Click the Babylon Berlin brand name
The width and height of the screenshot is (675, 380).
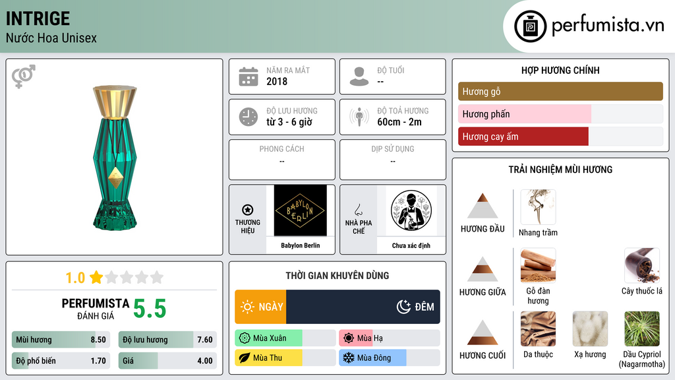tap(301, 245)
